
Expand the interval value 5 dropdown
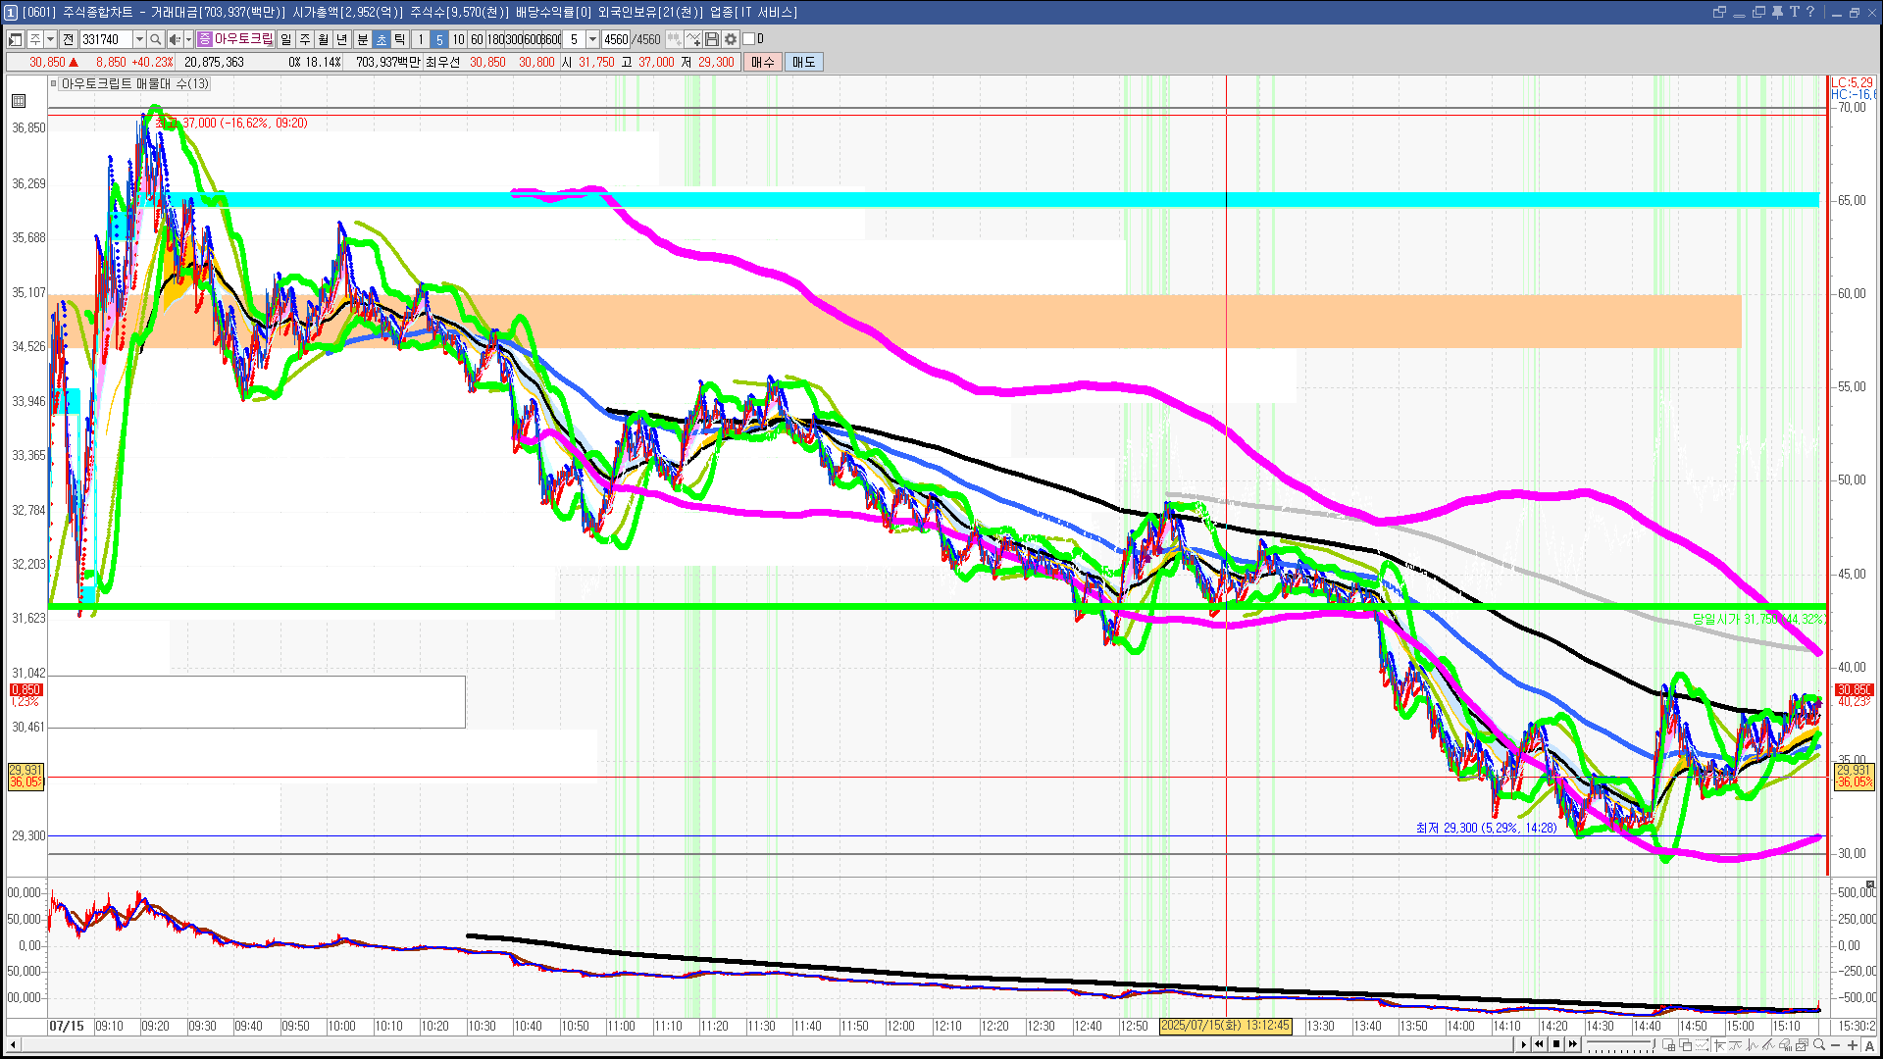[x=592, y=39]
